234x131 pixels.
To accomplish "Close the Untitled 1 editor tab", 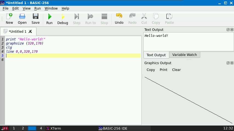I will (x=30, y=31).
